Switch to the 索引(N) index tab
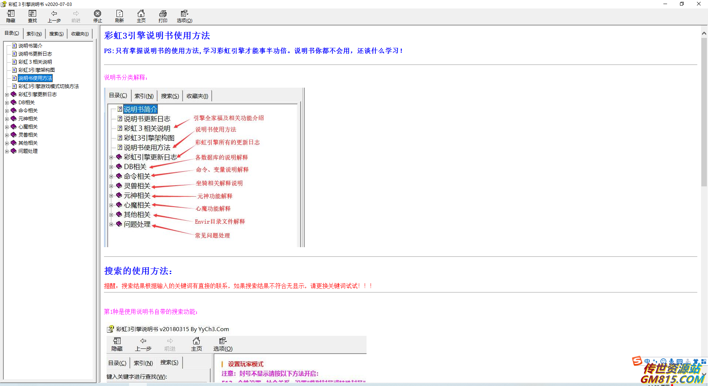Image resolution: width=708 pixels, height=386 pixels. click(34, 34)
